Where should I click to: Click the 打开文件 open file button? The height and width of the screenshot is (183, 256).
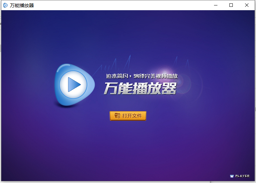[x=128, y=116]
